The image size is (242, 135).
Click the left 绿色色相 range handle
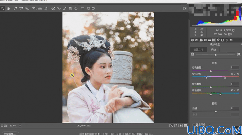[211, 94]
